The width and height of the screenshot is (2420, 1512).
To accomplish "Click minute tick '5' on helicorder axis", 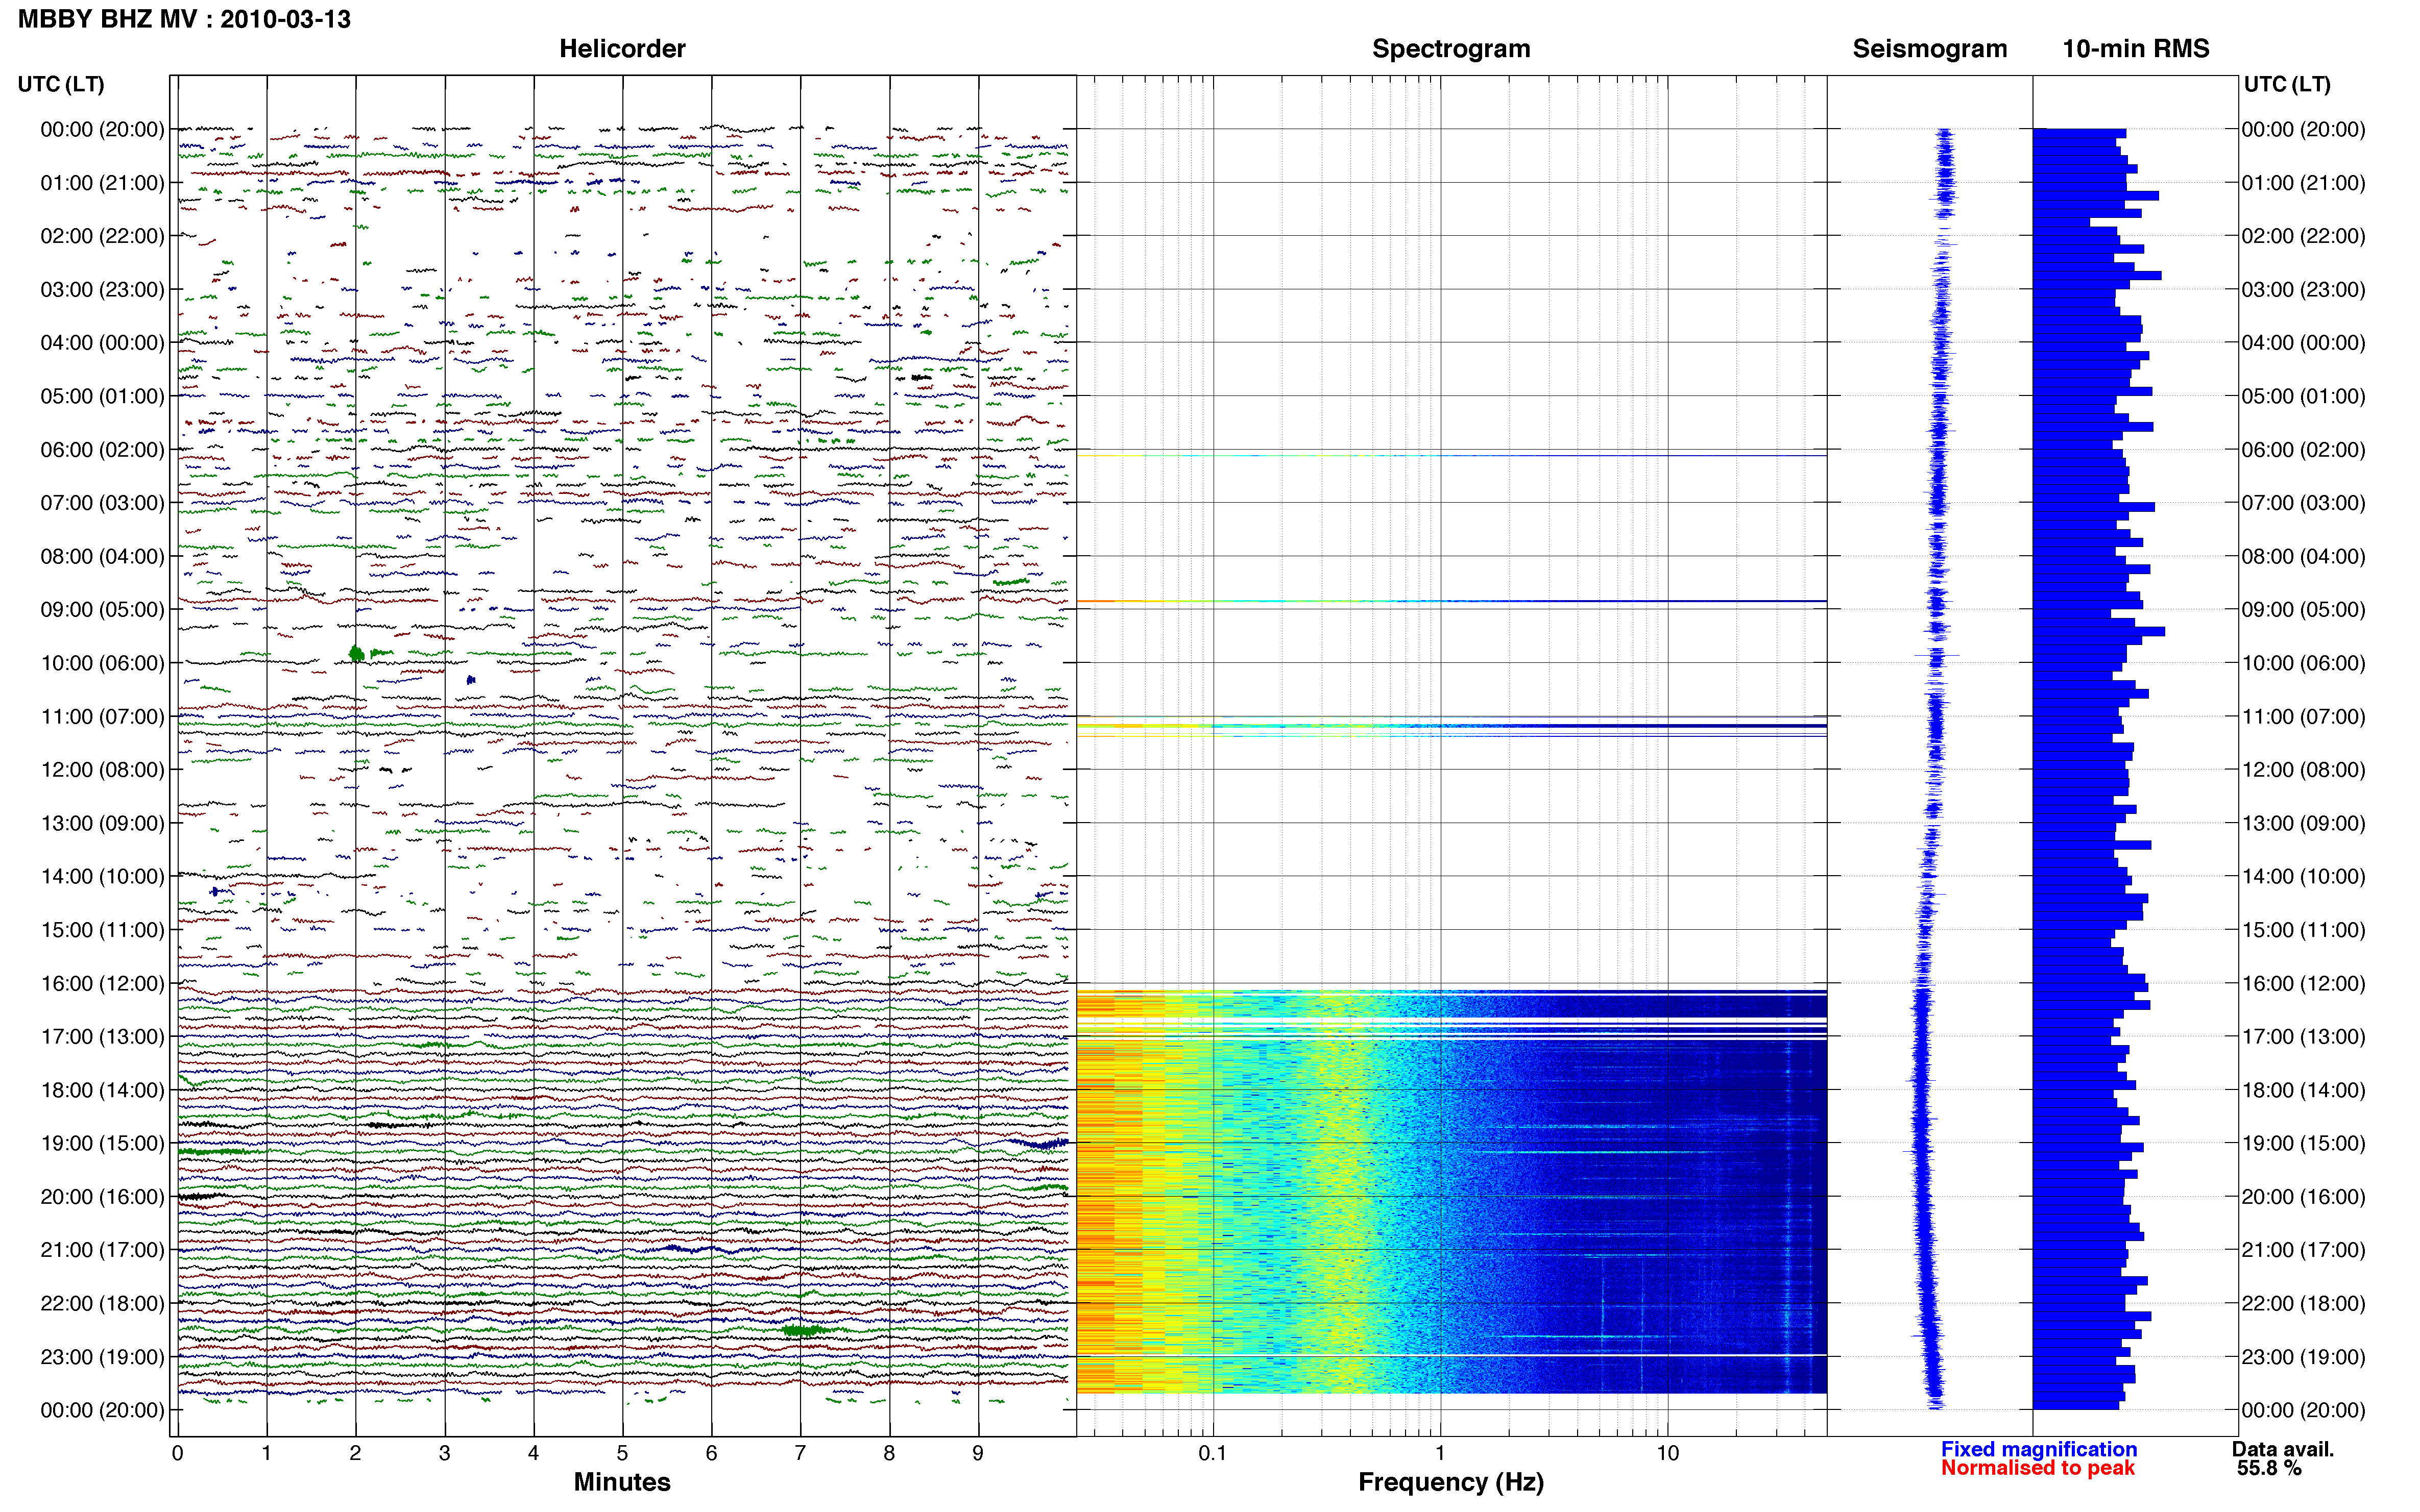I will [x=622, y=1454].
